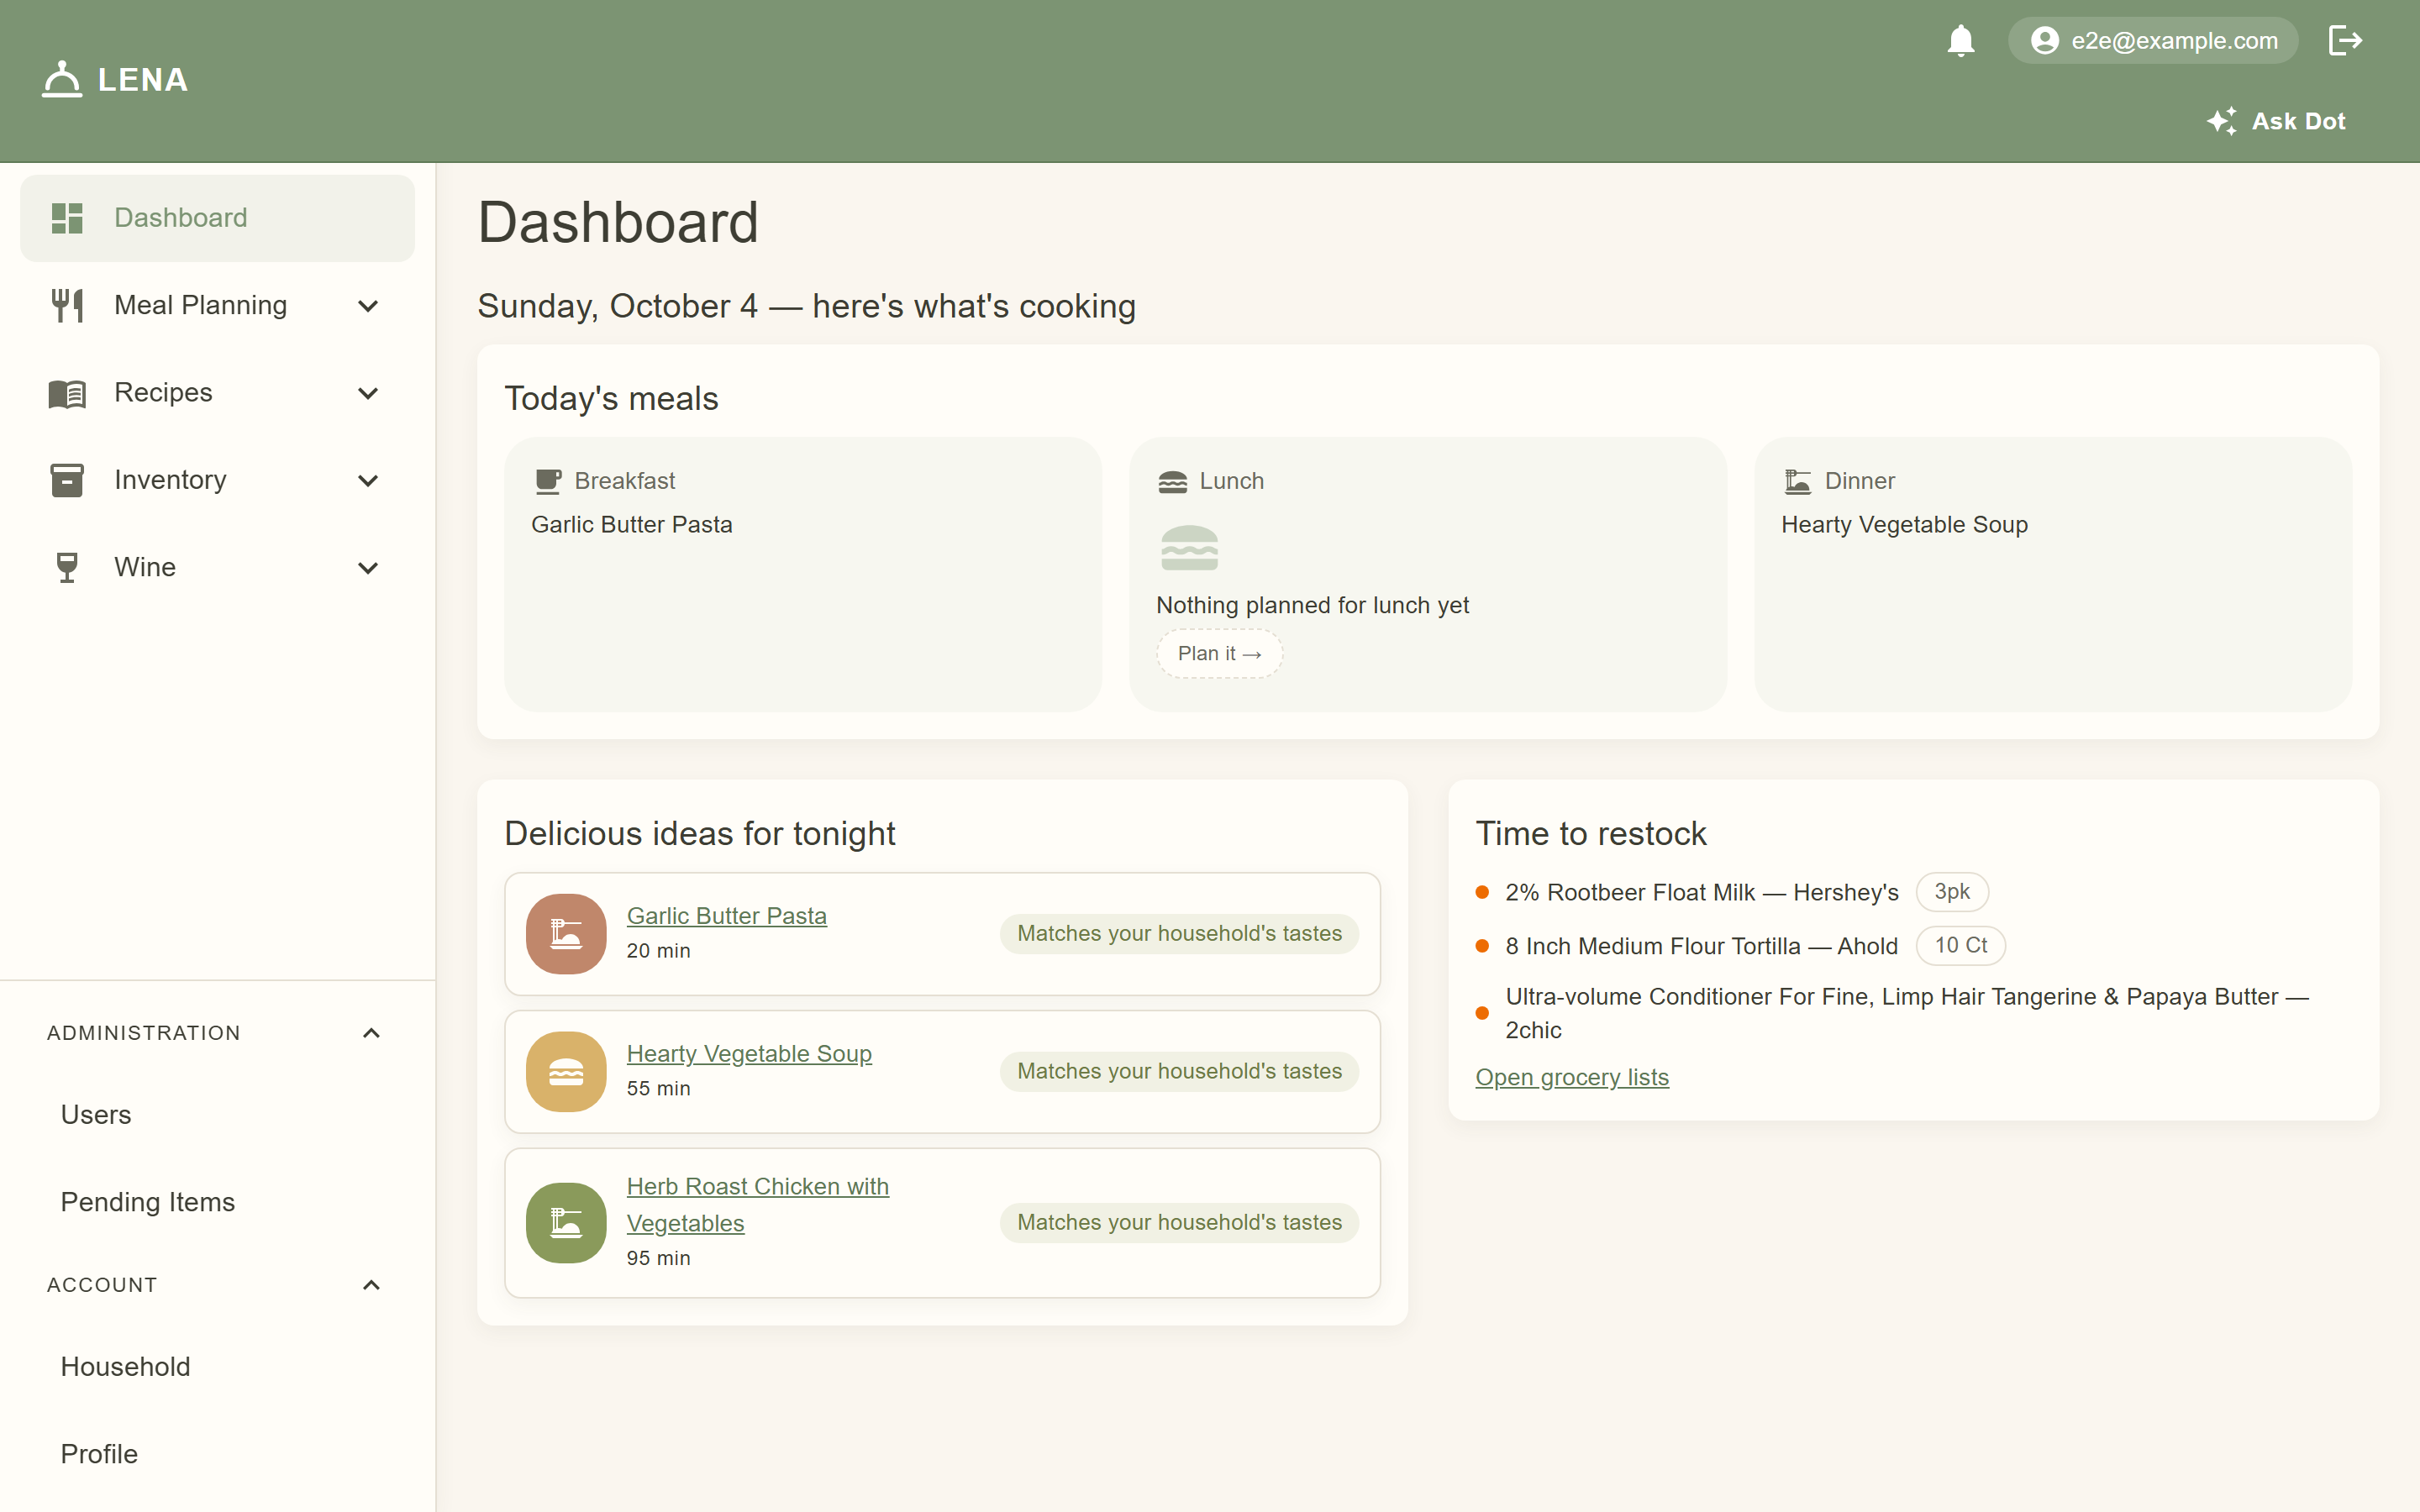Expand the Wine chevron
Viewport: 2420px width, 1512px height.
point(368,568)
